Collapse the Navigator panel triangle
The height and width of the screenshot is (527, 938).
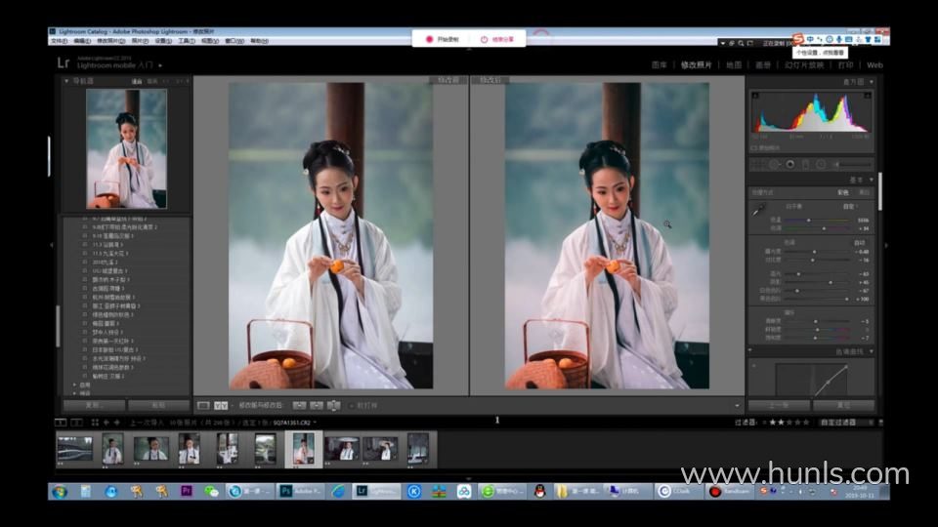(x=66, y=81)
